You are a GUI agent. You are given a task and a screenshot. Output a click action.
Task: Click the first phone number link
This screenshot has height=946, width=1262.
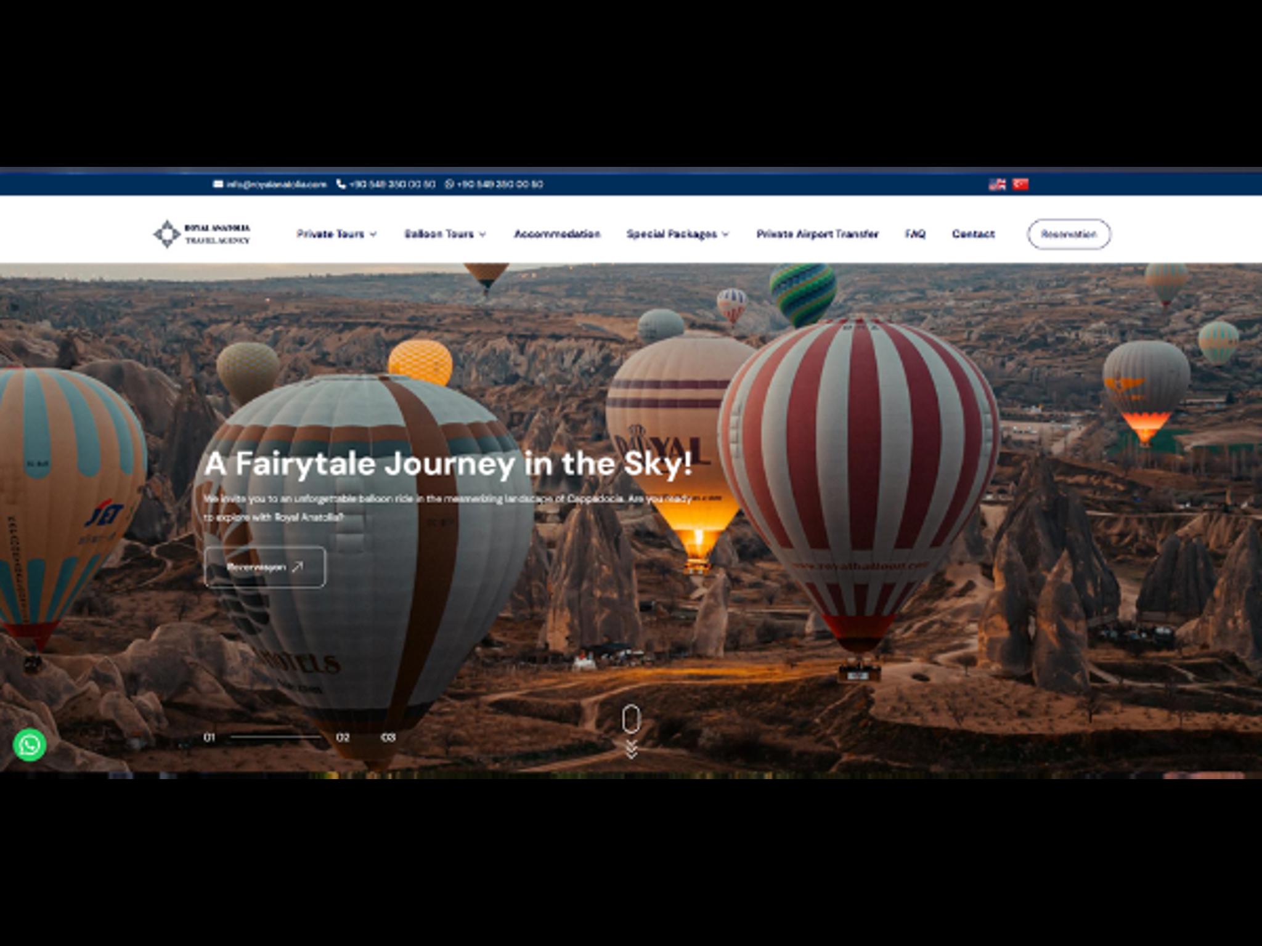coord(392,184)
